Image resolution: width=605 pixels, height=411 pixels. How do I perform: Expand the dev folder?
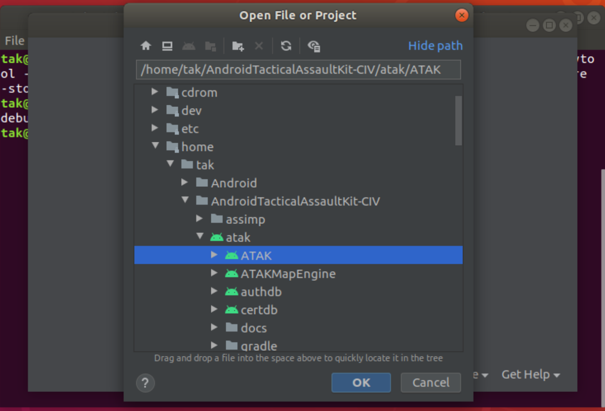(x=155, y=110)
